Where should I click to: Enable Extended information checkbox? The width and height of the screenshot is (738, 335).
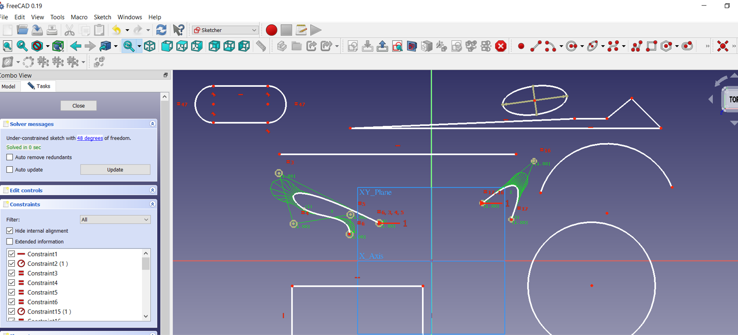coord(10,242)
